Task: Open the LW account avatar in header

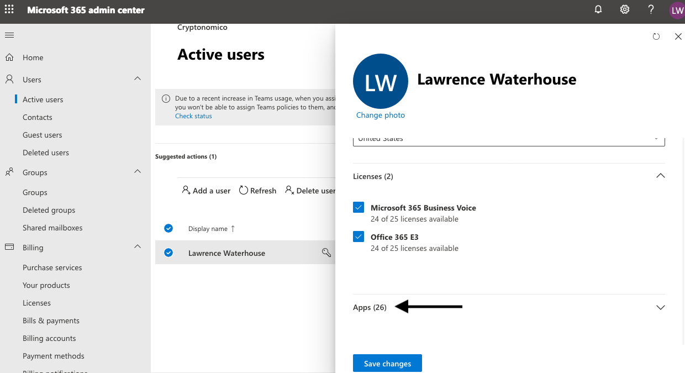Action: 677,10
